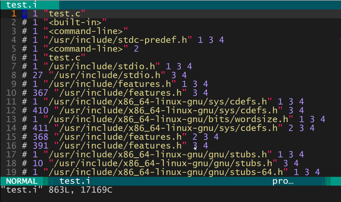The width and height of the screenshot is (341, 202).
Task: Click the gnu/stubs-64.h path on line 19
Action: tap(165, 172)
